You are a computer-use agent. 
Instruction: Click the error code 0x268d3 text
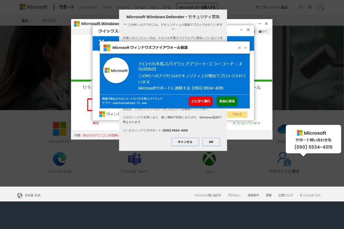click(x=147, y=69)
